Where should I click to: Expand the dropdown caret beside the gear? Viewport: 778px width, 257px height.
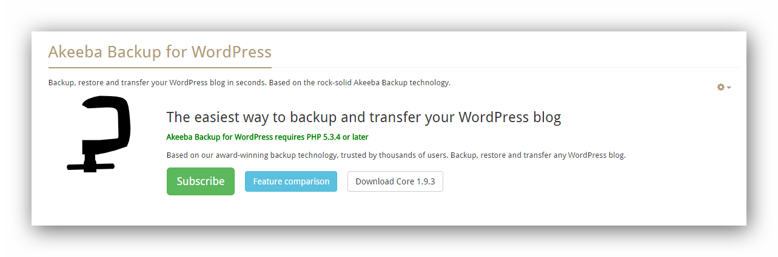click(x=728, y=88)
